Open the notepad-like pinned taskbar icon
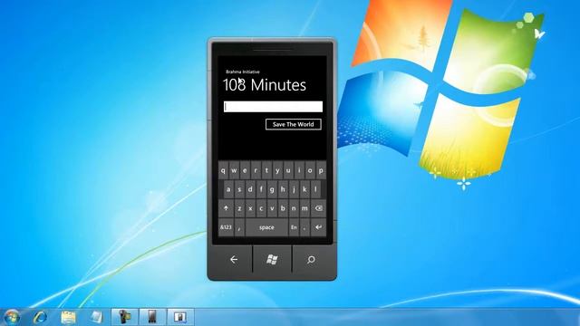This screenshot has width=580, height=326. pyautogui.click(x=96, y=317)
